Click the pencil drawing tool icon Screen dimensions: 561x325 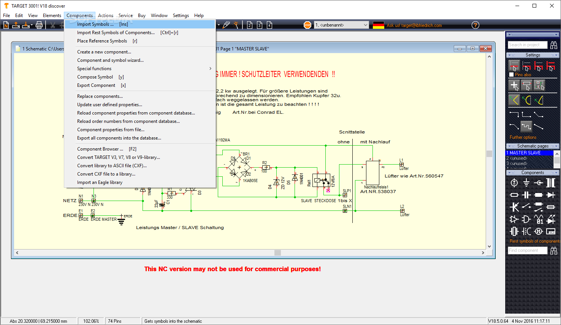(227, 25)
